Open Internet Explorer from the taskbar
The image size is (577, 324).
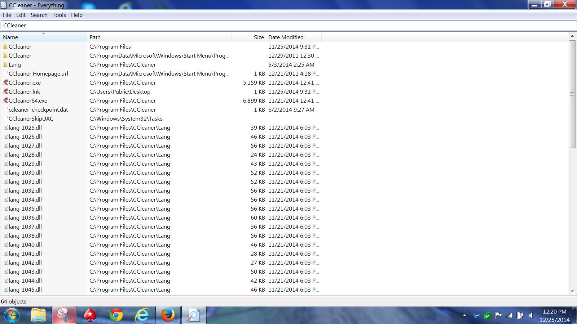[142, 315]
